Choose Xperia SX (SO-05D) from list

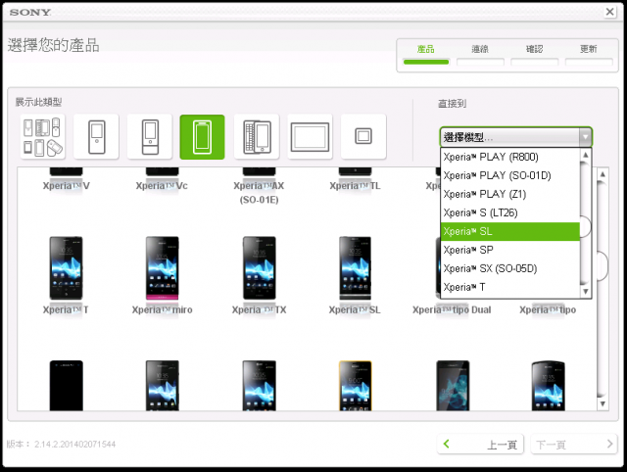510,268
